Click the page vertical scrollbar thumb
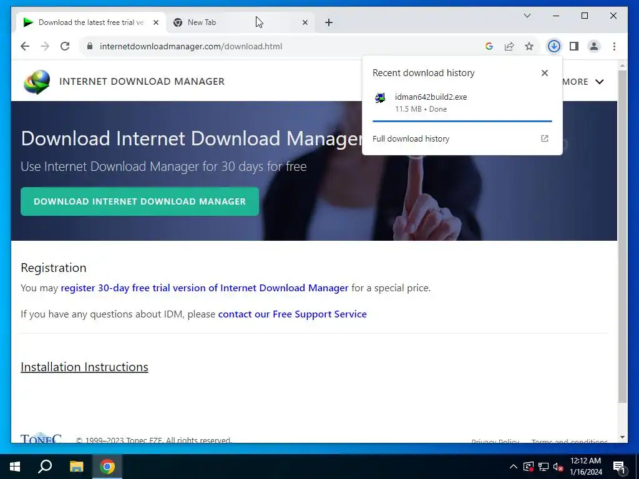The width and height of the screenshot is (639, 479). [x=622, y=236]
